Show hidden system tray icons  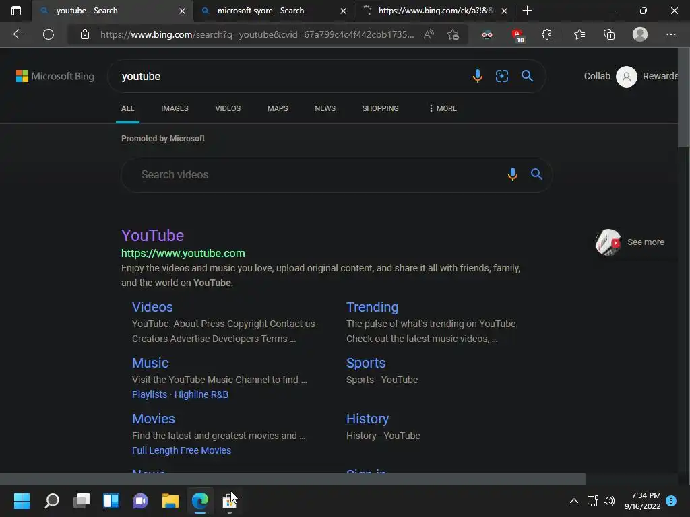coord(574,501)
